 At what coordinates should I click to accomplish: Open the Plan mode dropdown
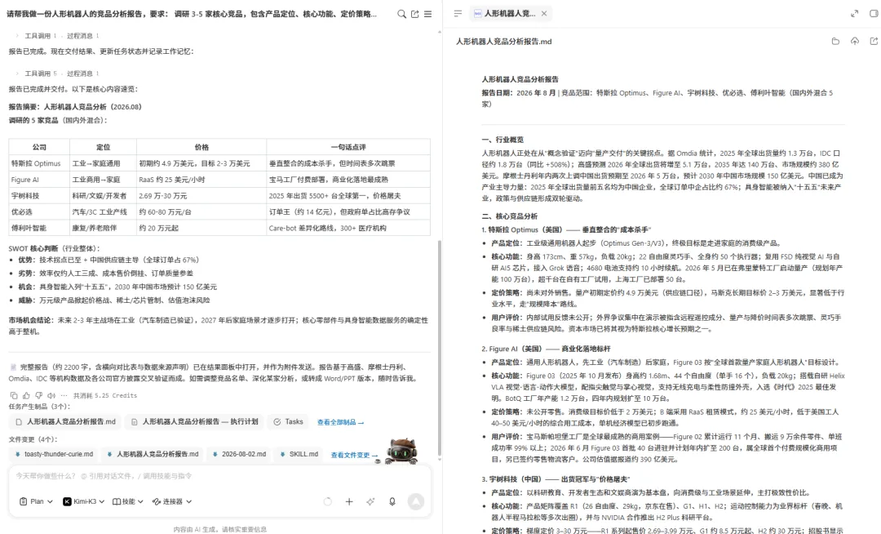pos(36,501)
